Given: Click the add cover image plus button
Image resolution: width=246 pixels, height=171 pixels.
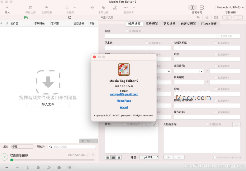Looking at the screenshot, I should 168,157.
